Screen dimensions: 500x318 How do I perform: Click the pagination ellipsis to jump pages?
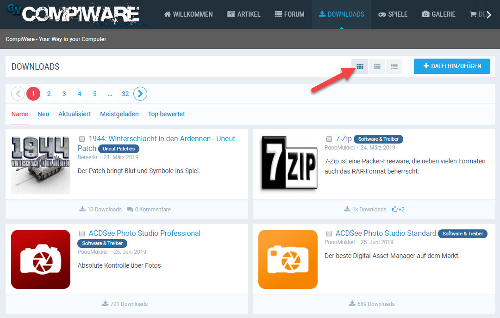coord(110,94)
